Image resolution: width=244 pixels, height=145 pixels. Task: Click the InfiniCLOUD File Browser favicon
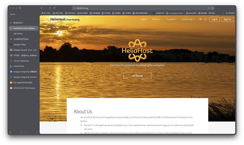coord(11,88)
